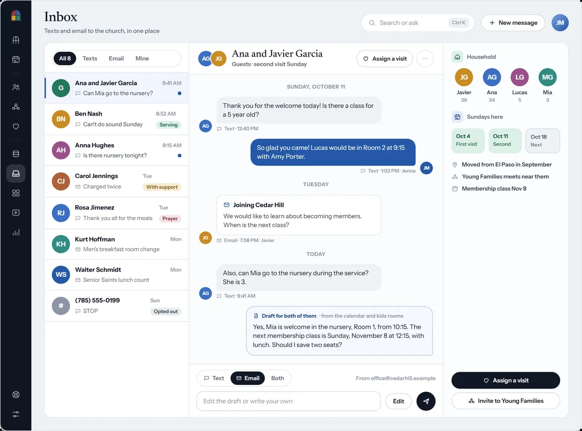The height and width of the screenshot is (431, 582).
Task: Select the inbox tray icon in sidebar
Action: (16, 173)
